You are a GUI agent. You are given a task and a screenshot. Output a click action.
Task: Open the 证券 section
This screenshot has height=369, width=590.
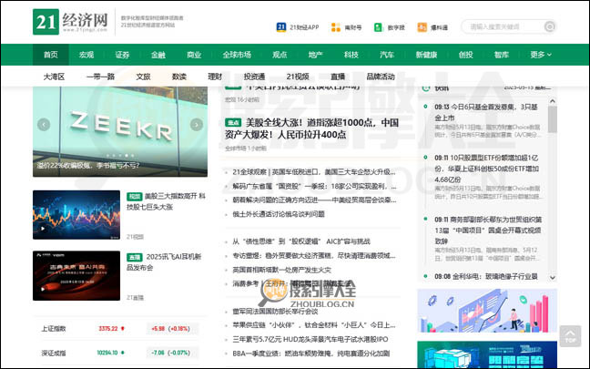(x=122, y=55)
